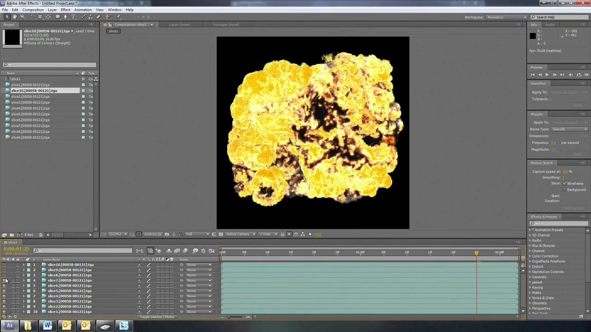Viewport: 591px width, 332px height.
Task: Open the Effect menu
Action: tap(65, 10)
